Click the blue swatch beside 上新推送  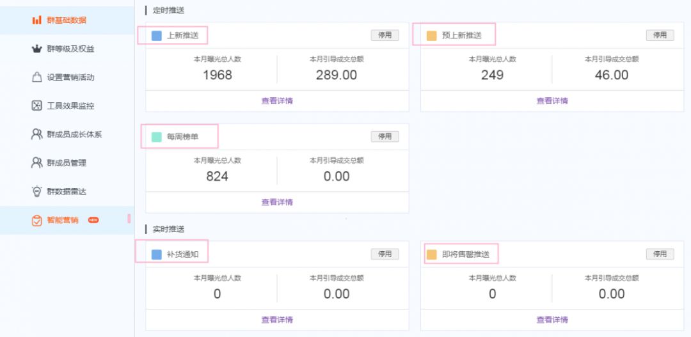click(x=157, y=36)
